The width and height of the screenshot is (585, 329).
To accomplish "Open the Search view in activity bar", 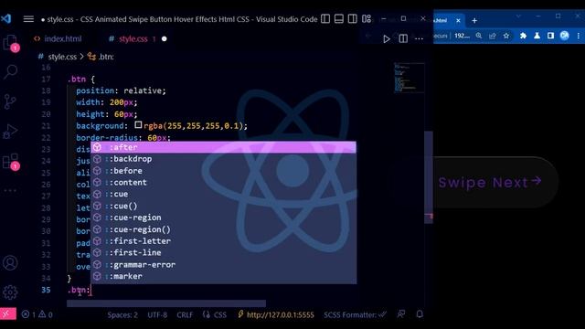I will (x=10, y=71).
